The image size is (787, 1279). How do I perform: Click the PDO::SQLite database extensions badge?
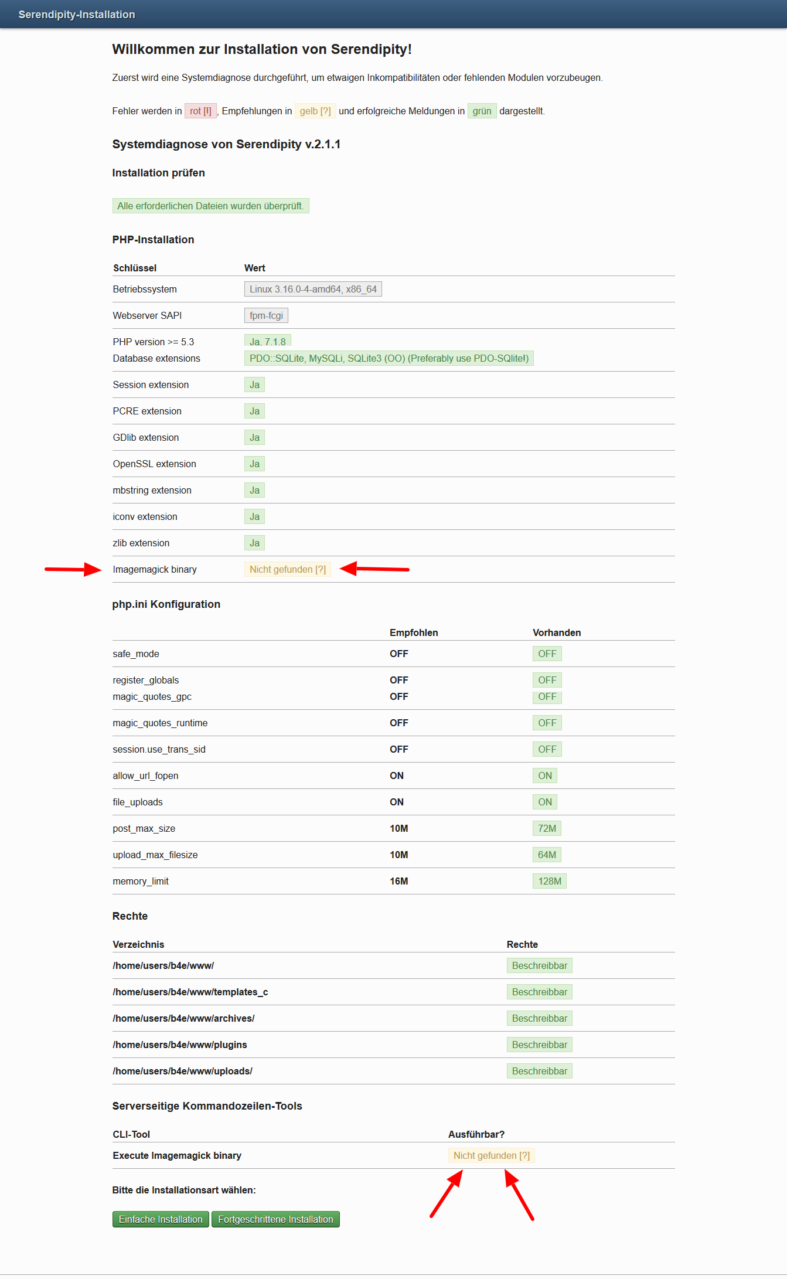coord(389,358)
